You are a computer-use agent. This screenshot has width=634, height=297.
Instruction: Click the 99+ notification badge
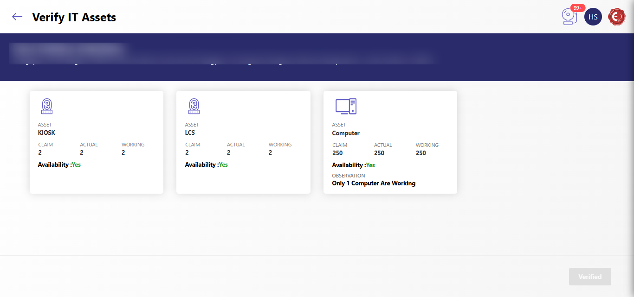(578, 8)
